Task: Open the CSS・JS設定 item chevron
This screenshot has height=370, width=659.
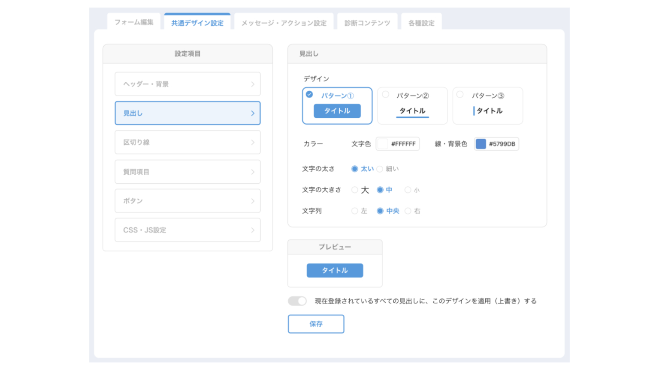Action: (253, 230)
